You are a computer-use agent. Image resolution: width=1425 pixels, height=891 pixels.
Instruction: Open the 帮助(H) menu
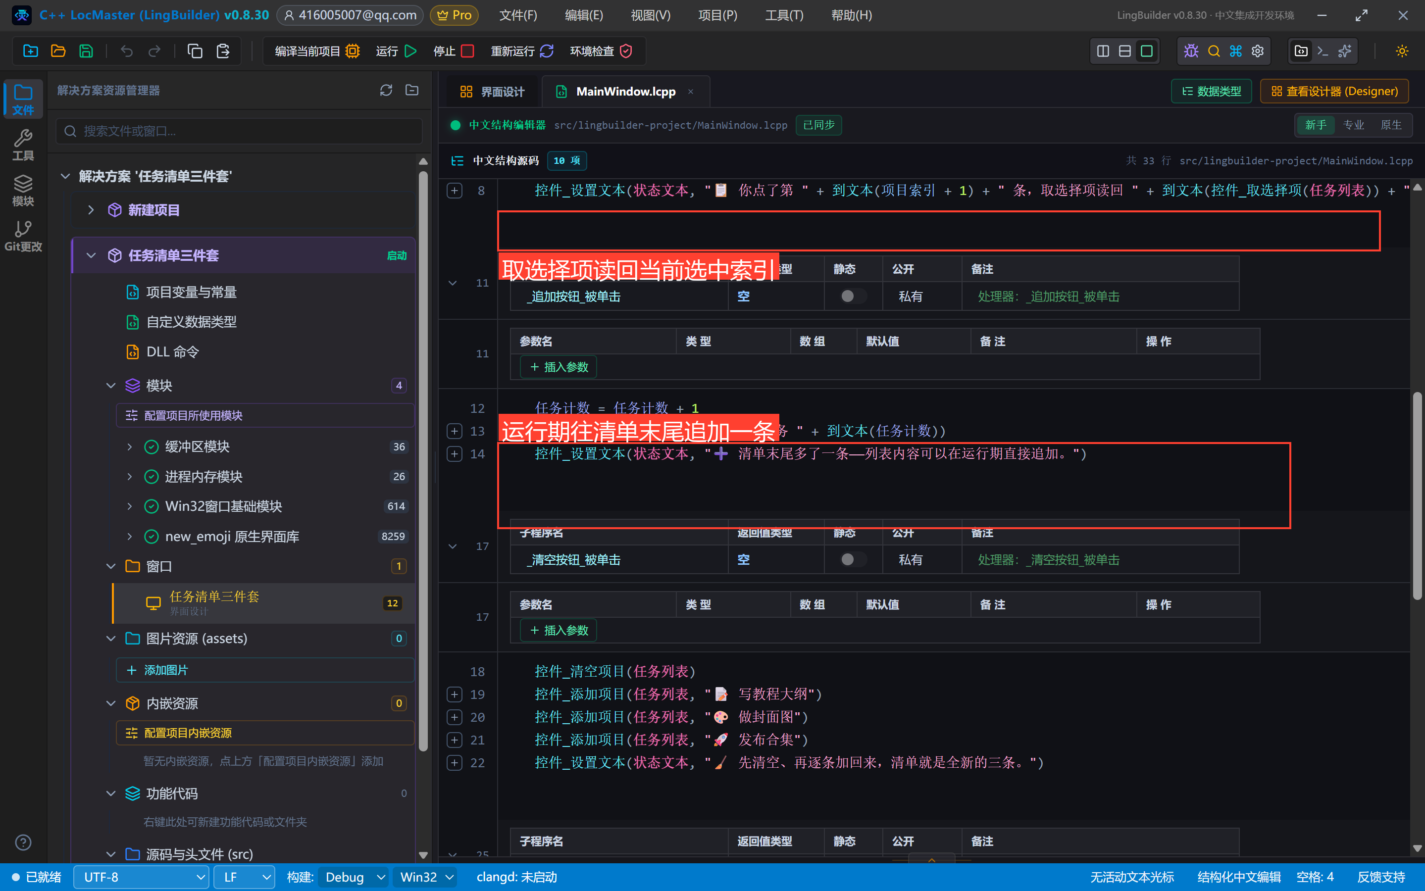coord(851,15)
